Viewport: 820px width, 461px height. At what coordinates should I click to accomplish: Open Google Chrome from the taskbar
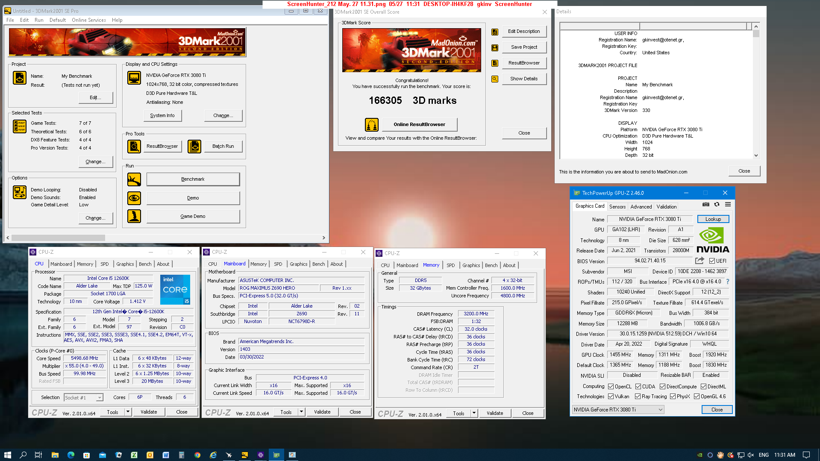pyautogui.click(x=197, y=455)
